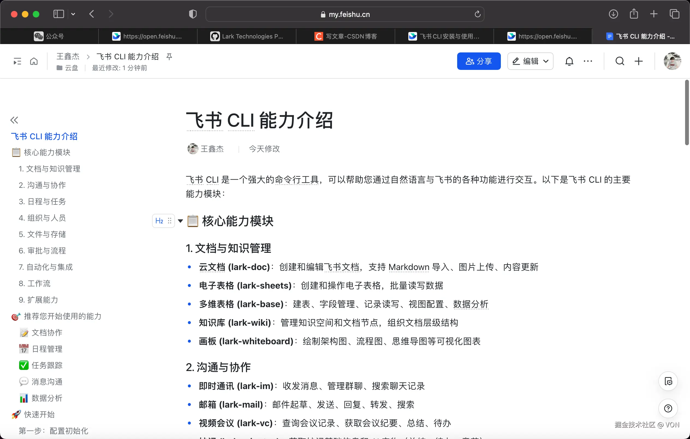Click the author name 王鑫杰 under title
This screenshot has width=690, height=439.
[212, 149]
